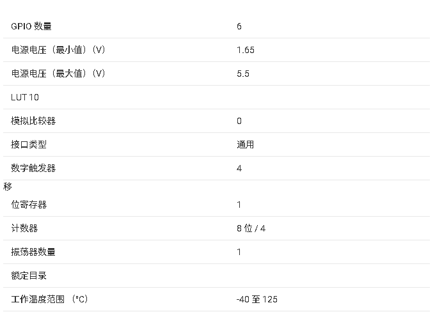Select the 8 位 / 4 counter value
This screenshot has height=312, width=435.
(251, 228)
